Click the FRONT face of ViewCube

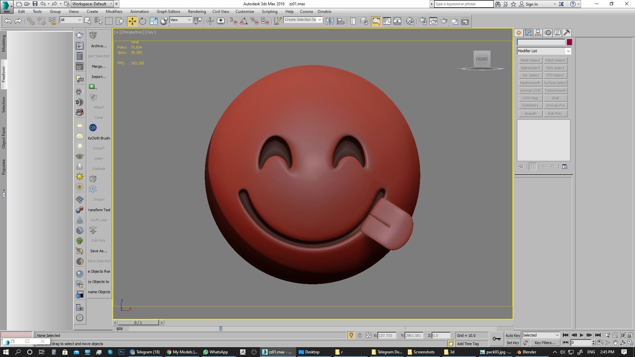[x=482, y=59]
